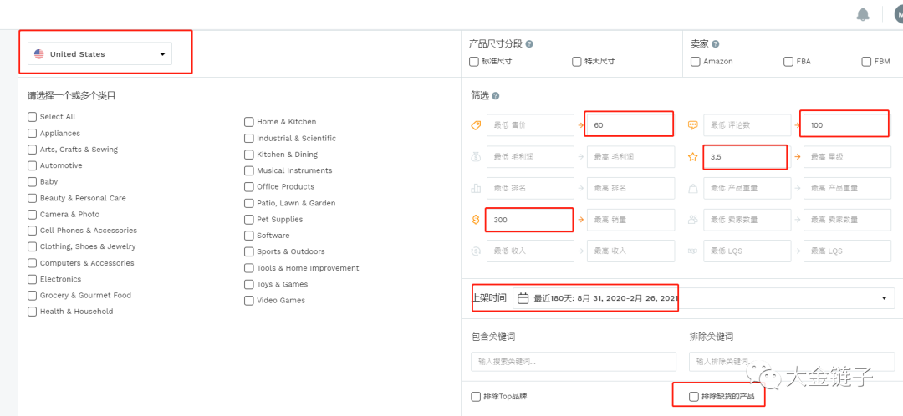Click the 最高 星级 input field
903x416 pixels.
(847, 156)
